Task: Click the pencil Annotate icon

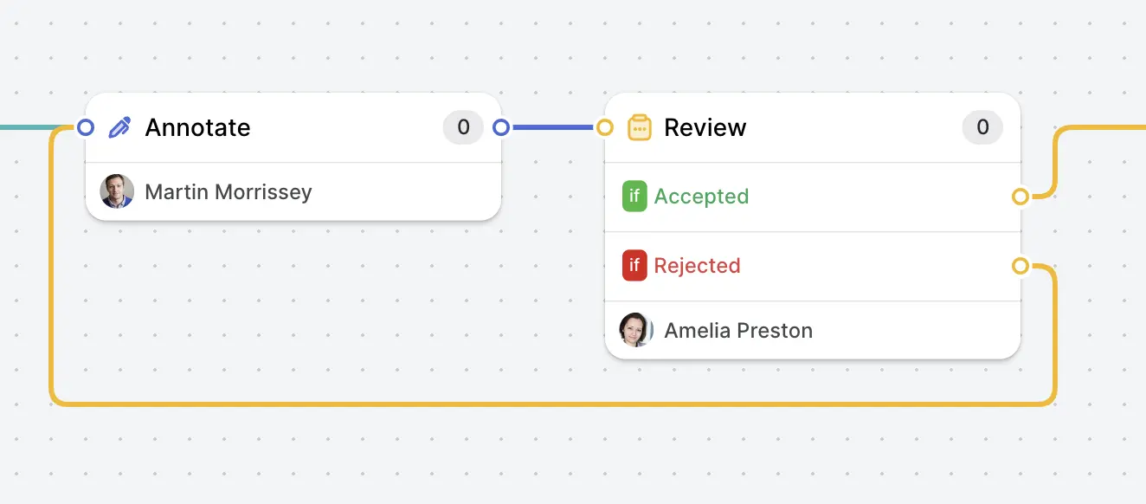Action: coord(119,128)
